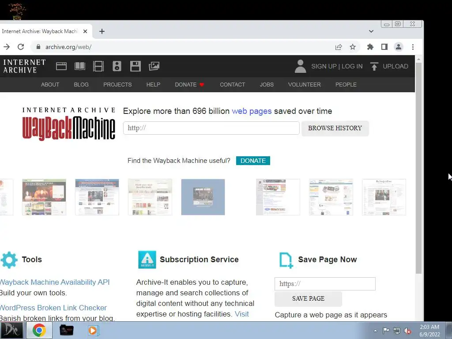Open the PROJECTS menu item
Screen dimensions: 452x339
[117, 84]
